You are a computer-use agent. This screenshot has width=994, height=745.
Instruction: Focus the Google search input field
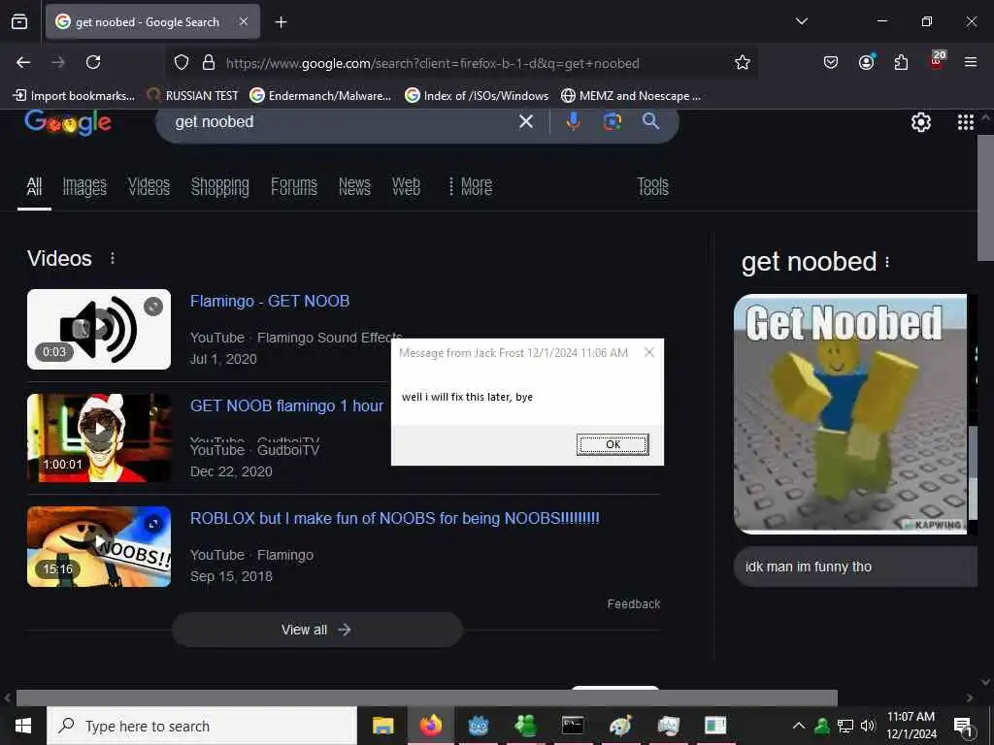343,121
